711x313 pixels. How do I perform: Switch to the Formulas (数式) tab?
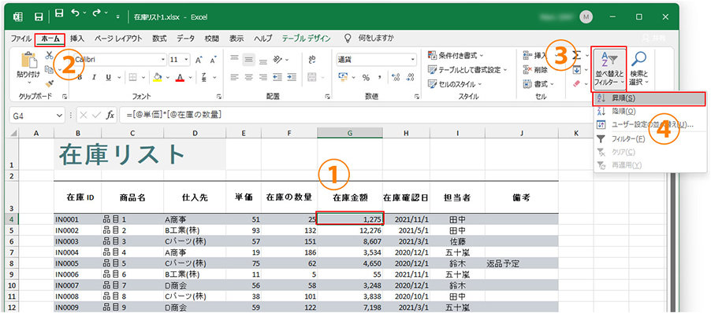[159, 39]
